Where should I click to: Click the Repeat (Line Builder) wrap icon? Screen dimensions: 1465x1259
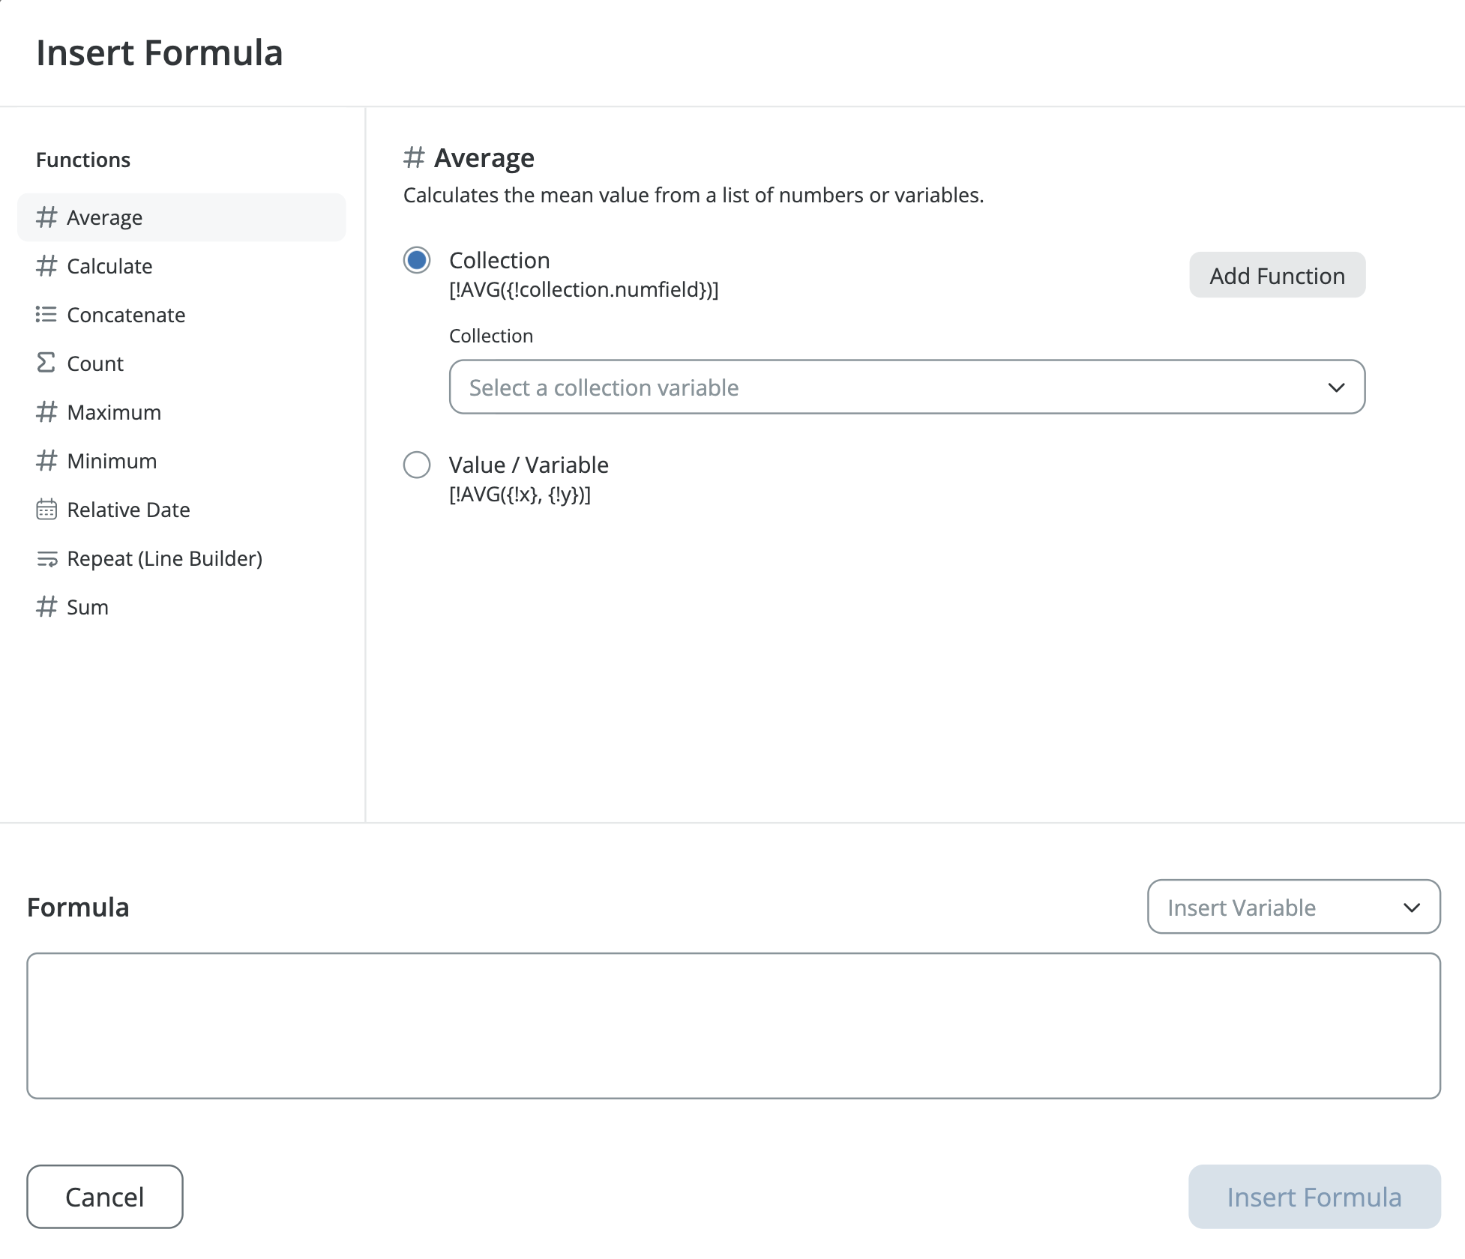(x=46, y=559)
